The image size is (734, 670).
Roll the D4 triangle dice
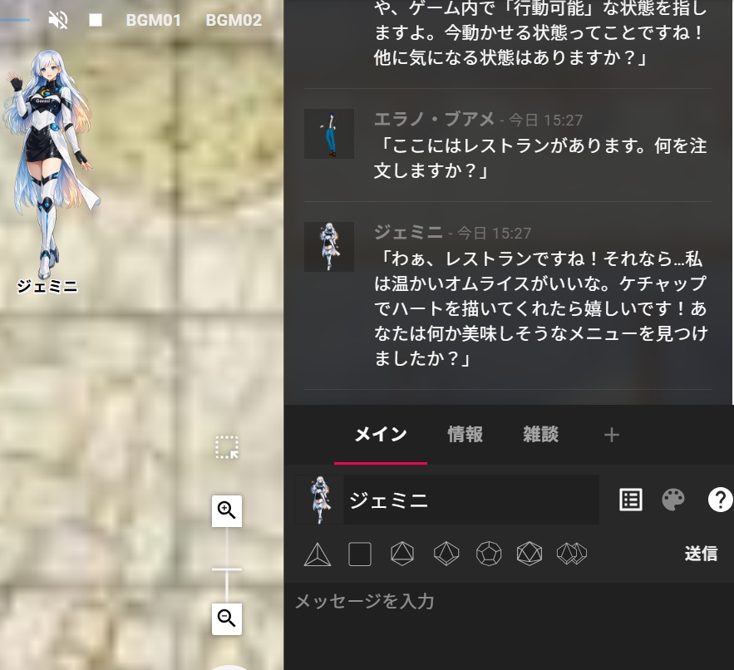(318, 554)
